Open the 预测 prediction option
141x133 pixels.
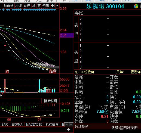(46, 6)
